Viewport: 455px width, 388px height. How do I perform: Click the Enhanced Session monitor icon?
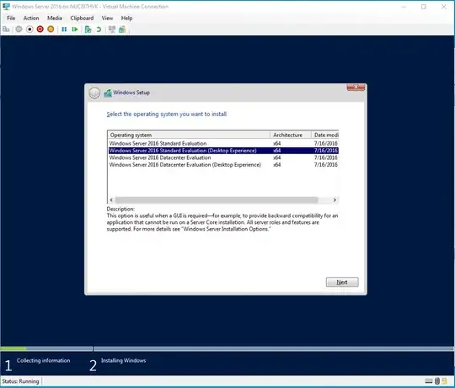(x=112, y=29)
